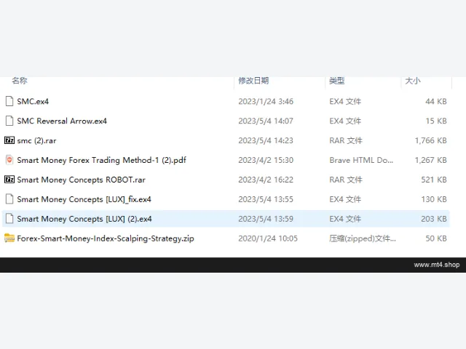The image size is (466, 349).
Task: Click the zipped folder icon of Forex-Smart-Money-Index-Scalping-Strategy.zip
Action: tap(9, 238)
